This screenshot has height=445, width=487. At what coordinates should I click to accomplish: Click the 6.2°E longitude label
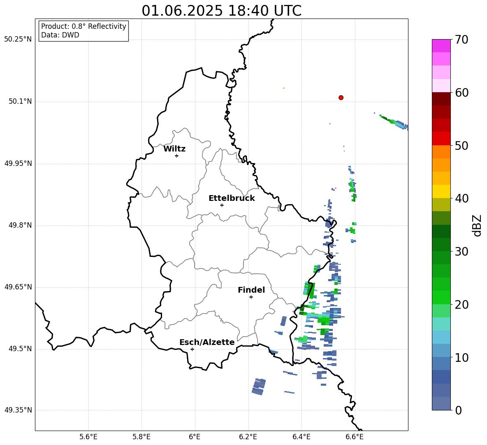tap(248, 437)
